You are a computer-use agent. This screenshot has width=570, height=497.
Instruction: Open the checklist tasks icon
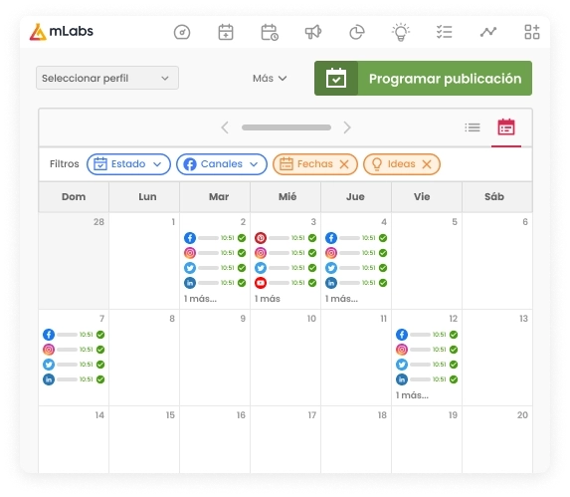click(x=445, y=32)
